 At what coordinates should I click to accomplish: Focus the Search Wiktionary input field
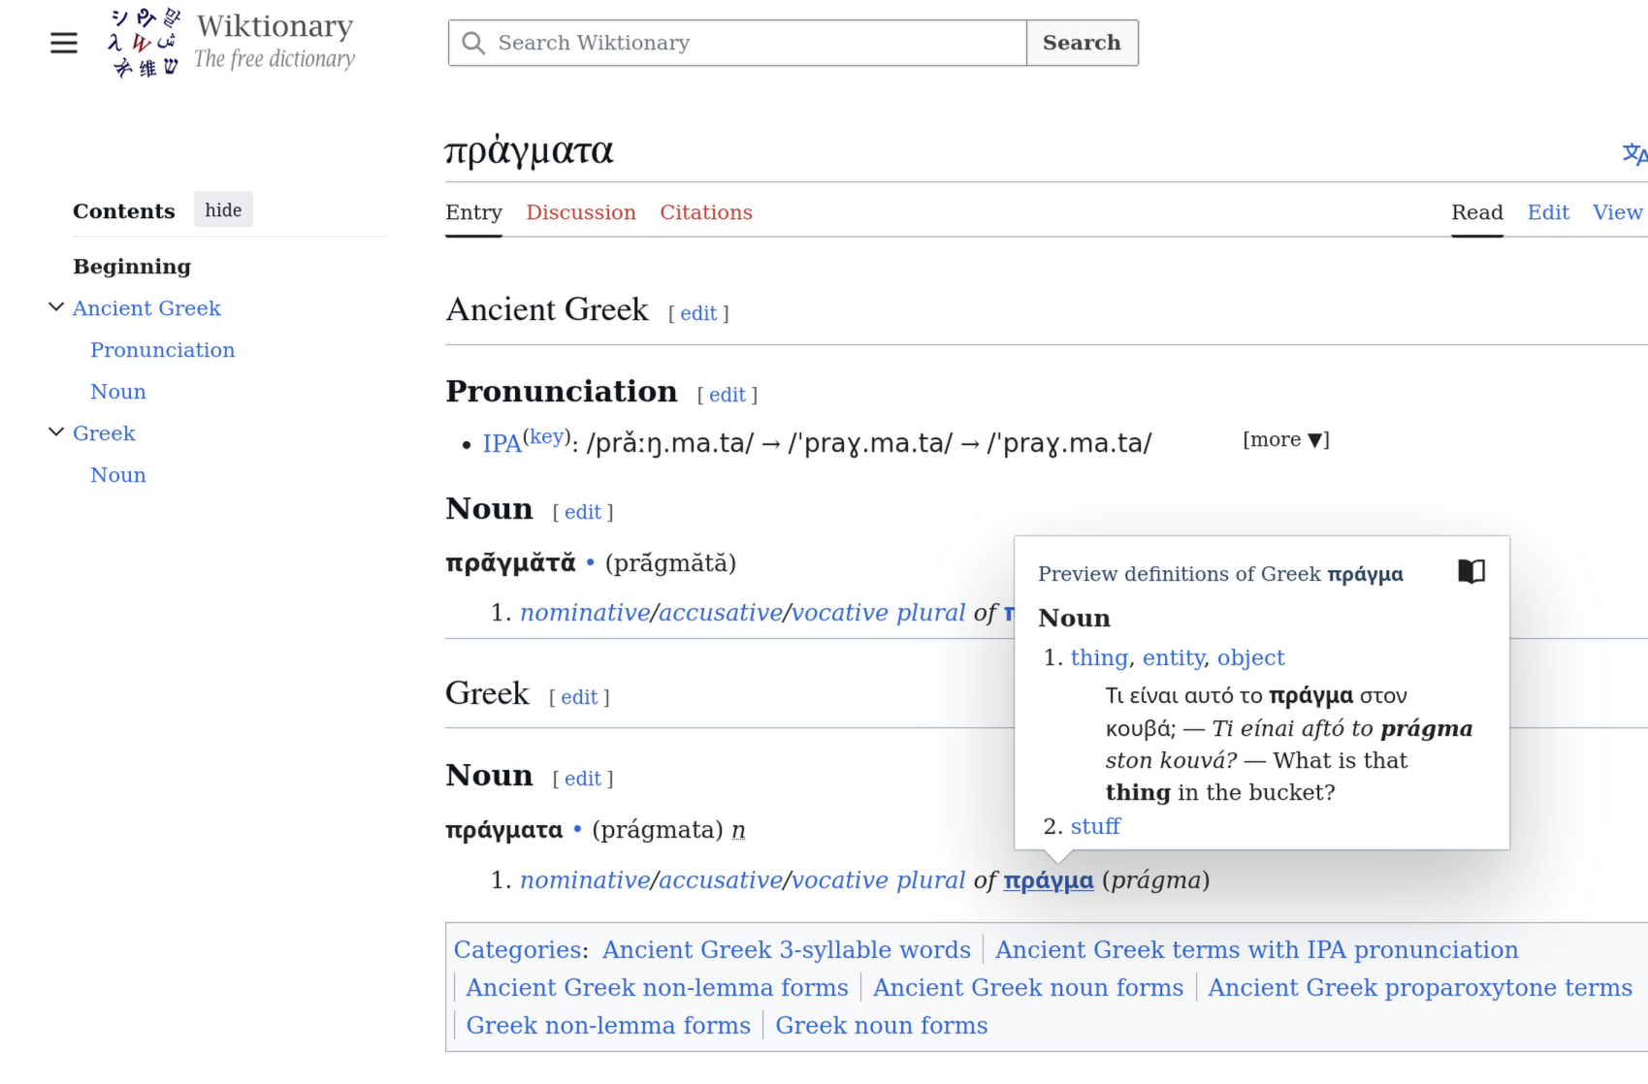click(x=737, y=43)
